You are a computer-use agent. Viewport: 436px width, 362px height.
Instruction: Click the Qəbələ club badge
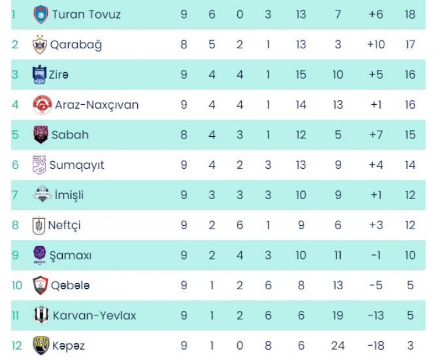tap(40, 285)
